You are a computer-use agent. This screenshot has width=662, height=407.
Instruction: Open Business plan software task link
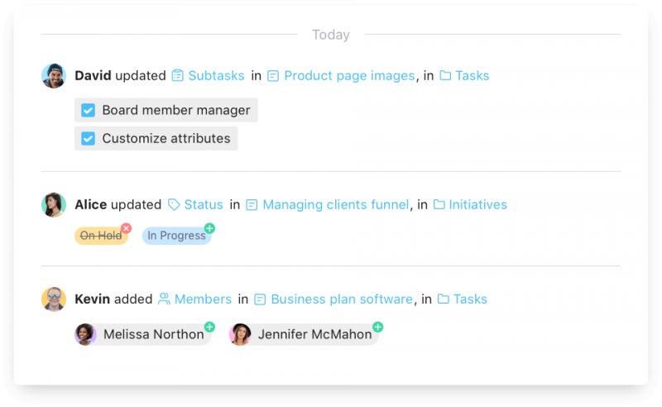click(x=341, y=299)
